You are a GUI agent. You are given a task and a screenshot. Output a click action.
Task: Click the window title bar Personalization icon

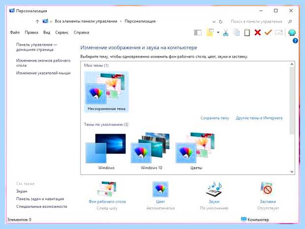coord(12,10)
